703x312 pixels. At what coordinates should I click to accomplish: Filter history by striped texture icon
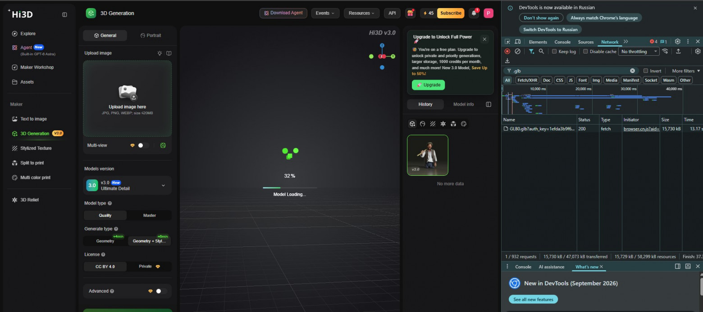[x=433, y=124]
